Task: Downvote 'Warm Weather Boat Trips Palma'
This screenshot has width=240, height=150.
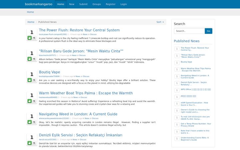Action: pos(34,101)
